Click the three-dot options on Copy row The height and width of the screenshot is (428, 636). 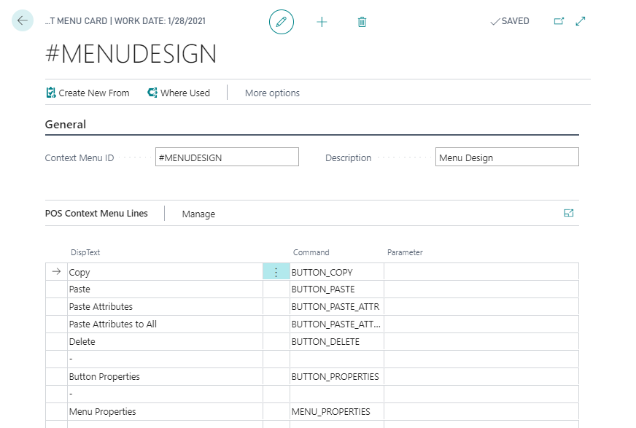tap(276, 272)
